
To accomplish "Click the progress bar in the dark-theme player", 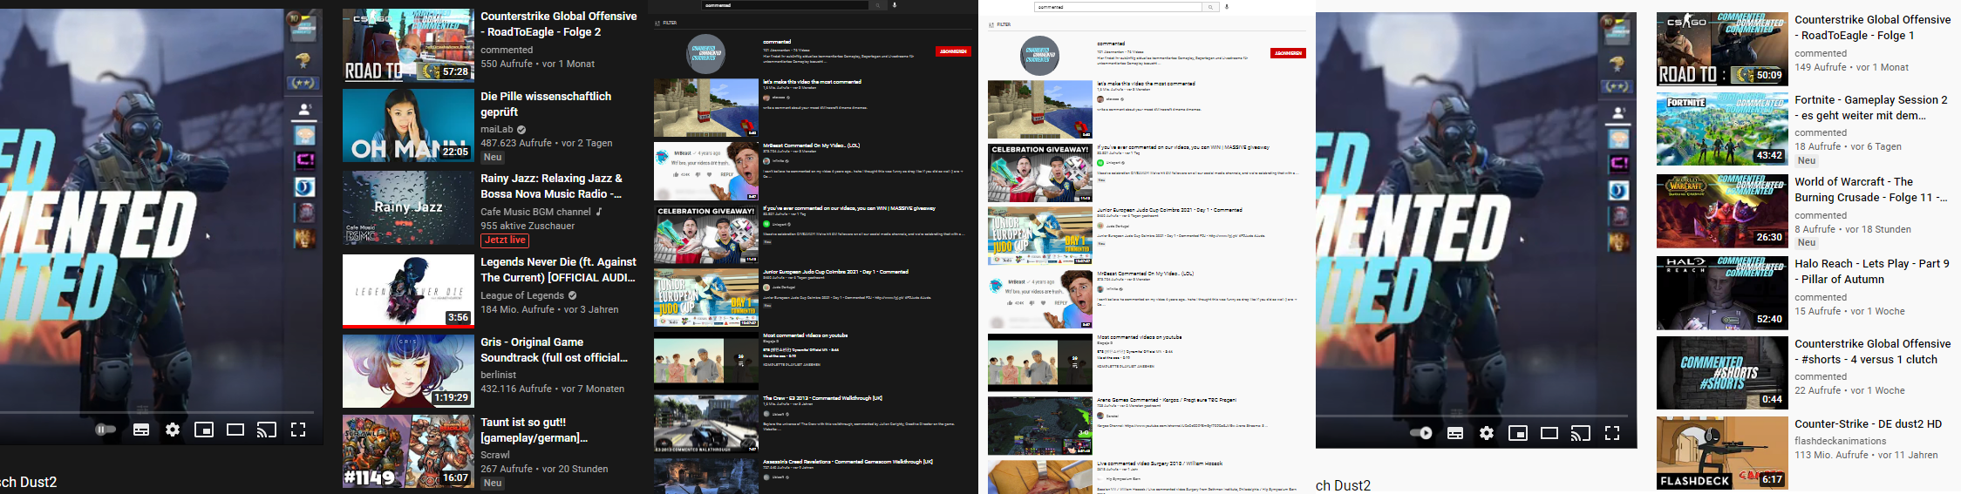I will 157,412.
